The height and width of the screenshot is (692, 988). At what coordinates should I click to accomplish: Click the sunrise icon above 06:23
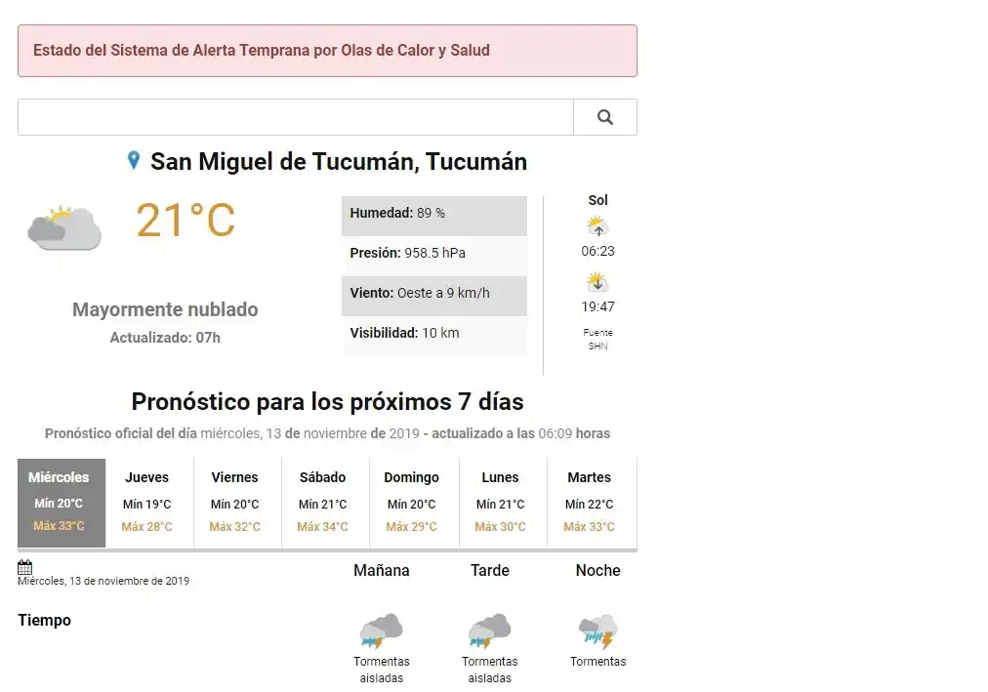pyautogui.click(x=597, y=224)
